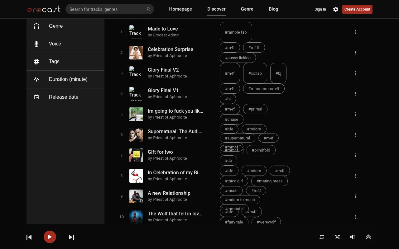Click A new Relationship cover thumbnail
This screenshot has height=249, width=399.
click(x=136, y=196)
